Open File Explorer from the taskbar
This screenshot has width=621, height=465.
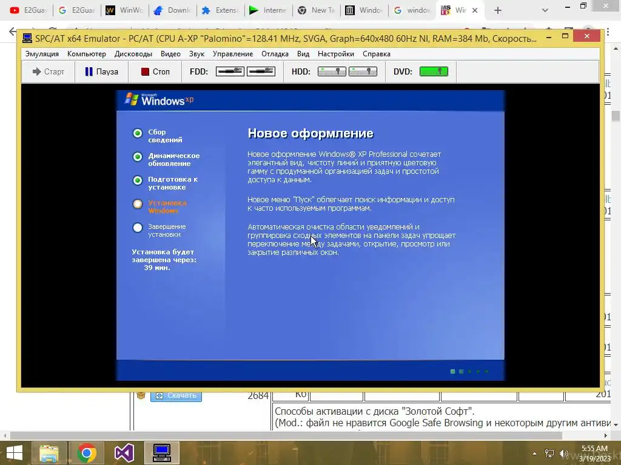point(49,453)
